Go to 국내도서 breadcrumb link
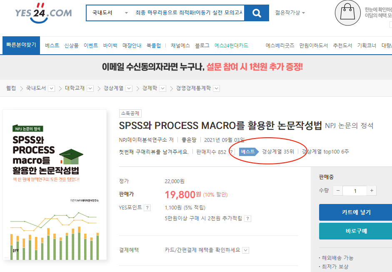This screenshot has height=272, width=392. (36, 88)
